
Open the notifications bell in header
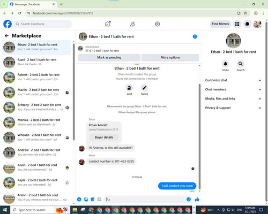[x=247, y=24]
